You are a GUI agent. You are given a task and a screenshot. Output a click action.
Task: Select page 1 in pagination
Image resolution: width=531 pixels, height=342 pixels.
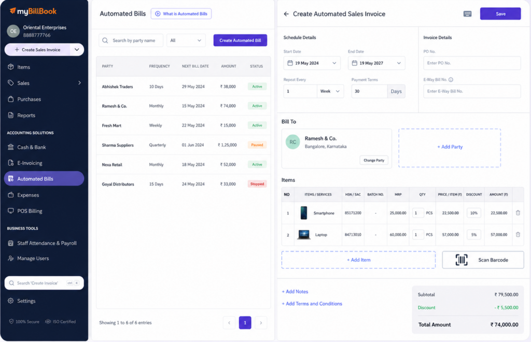pos(245,323)
